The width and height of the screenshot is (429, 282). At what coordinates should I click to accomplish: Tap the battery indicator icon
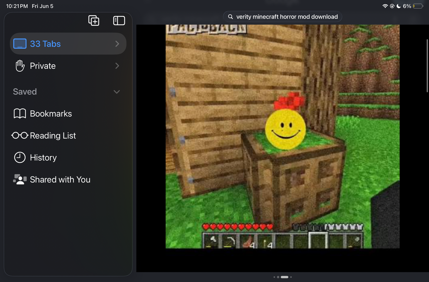pyautogui.click(x=418, y=6)
